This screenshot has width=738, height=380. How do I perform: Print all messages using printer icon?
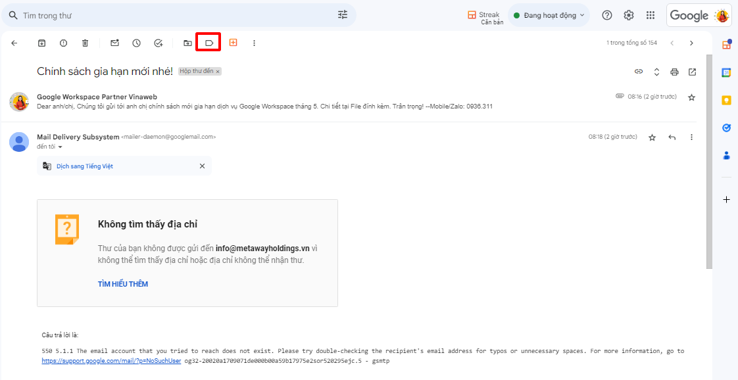click(674, 72)
